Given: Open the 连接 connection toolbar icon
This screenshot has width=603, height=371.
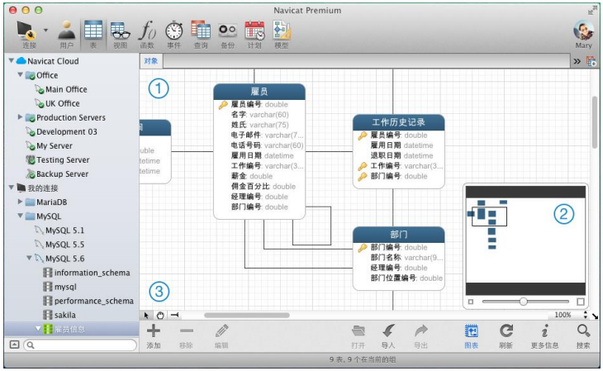Looking at the screenshot, I should pyautogui.click(x=27, y=31).
